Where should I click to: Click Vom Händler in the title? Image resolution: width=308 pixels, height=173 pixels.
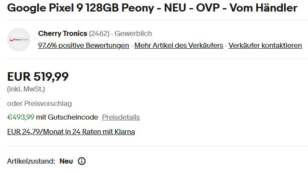[x=264, y=8]
